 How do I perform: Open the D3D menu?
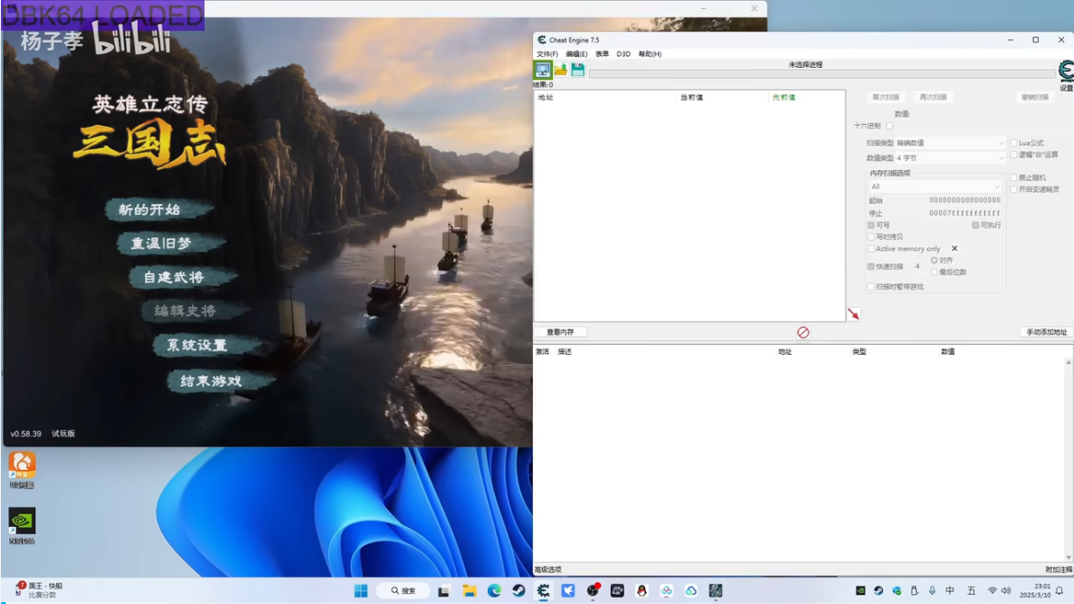[x=624, y=54]
